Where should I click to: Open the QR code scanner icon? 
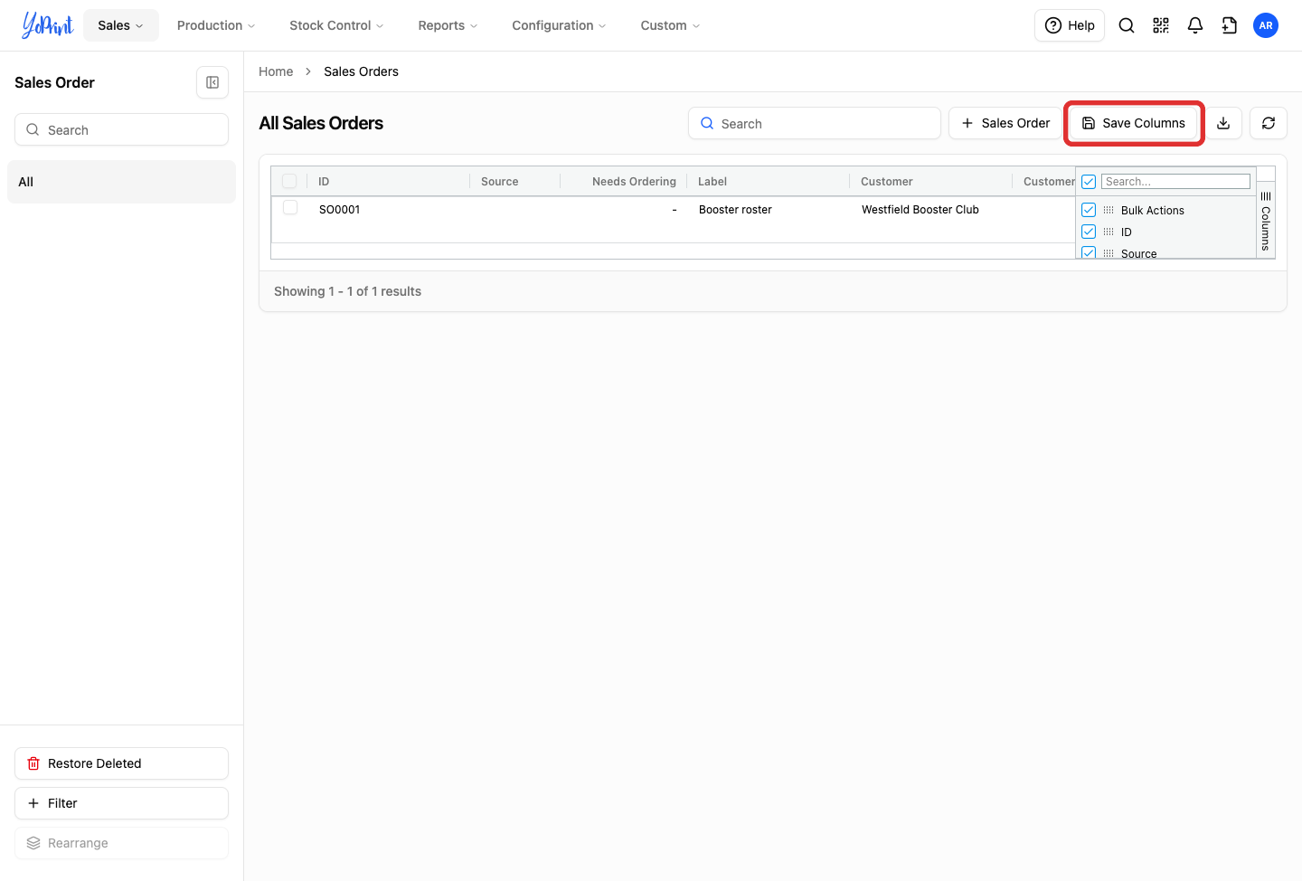(1161, 25)
